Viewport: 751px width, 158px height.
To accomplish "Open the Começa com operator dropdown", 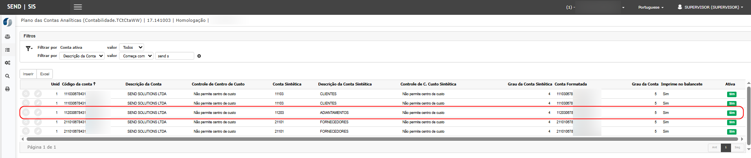I will [136, 56].
